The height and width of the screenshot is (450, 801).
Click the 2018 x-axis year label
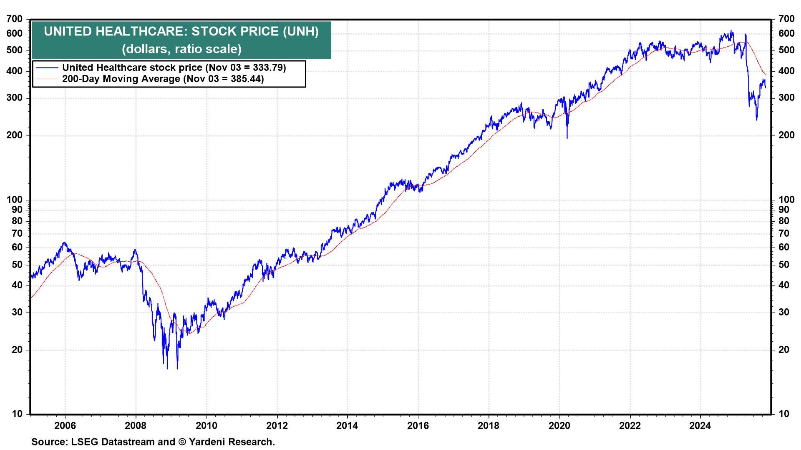(x=489, y=426)
